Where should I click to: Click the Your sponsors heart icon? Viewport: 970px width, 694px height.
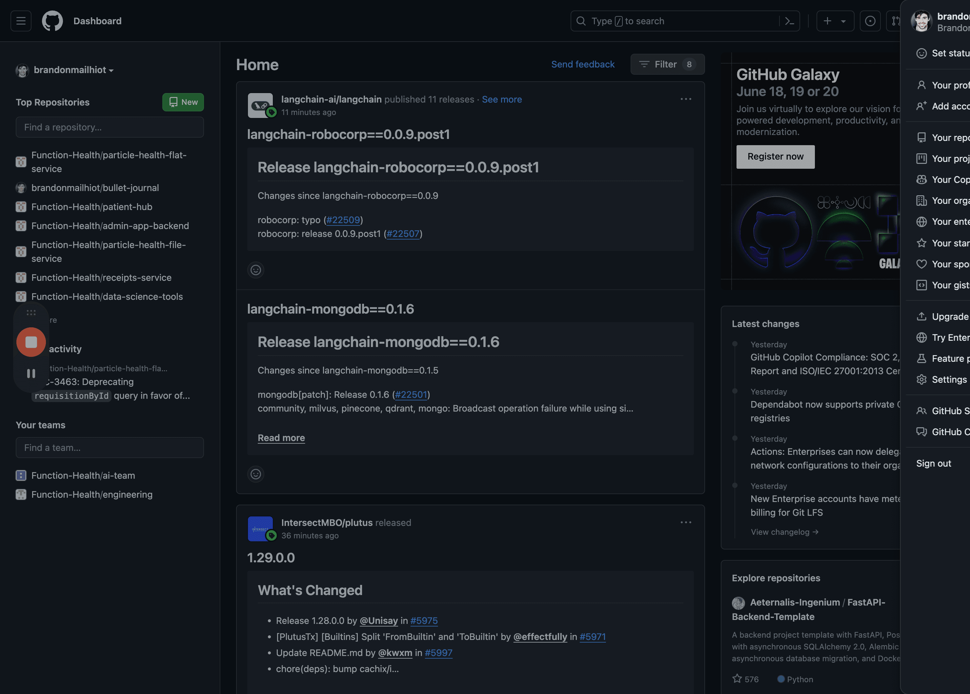[921, 264]
